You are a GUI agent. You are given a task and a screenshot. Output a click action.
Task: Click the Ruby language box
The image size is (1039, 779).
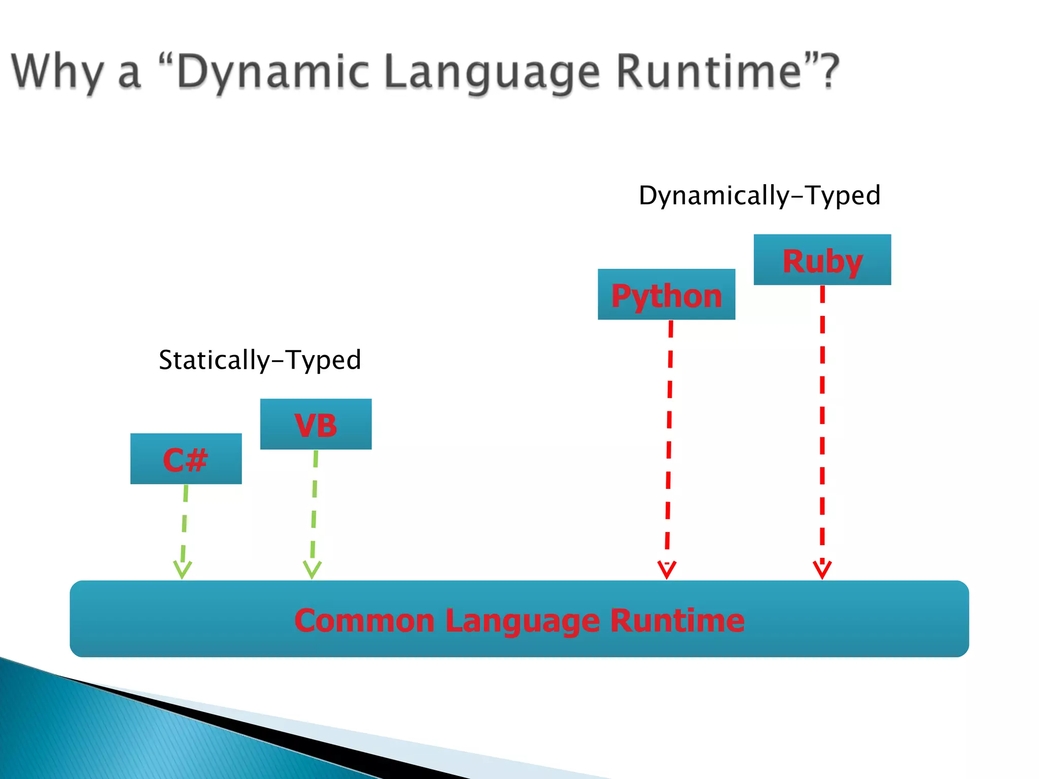pyautogui.click(x=822, y=260)
